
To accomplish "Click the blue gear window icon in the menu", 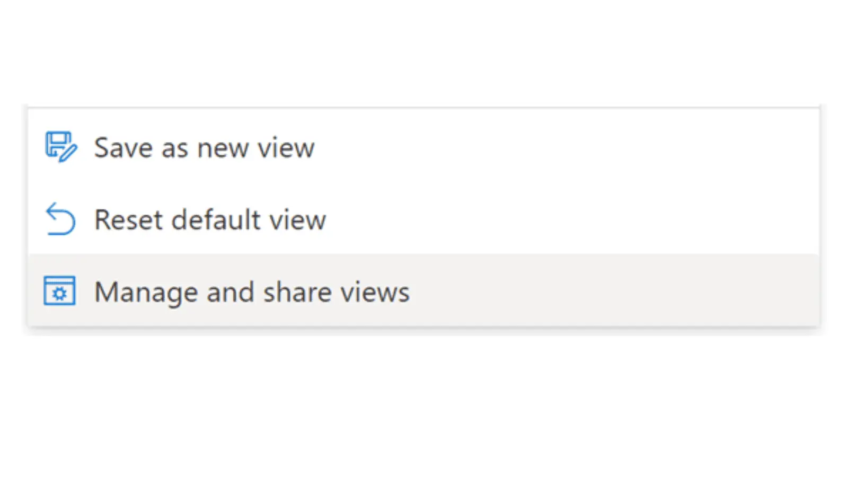I will pyautogui.click(x=59, y=291).
